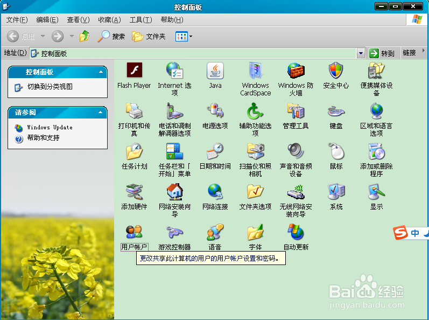Open 网络连接 icon
This screenshot has width=429, height=320.
(x=215, y=191)
